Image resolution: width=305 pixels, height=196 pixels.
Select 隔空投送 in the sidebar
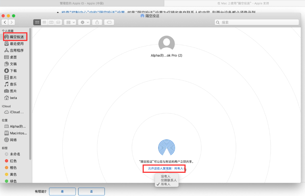(x=15, y=37)
